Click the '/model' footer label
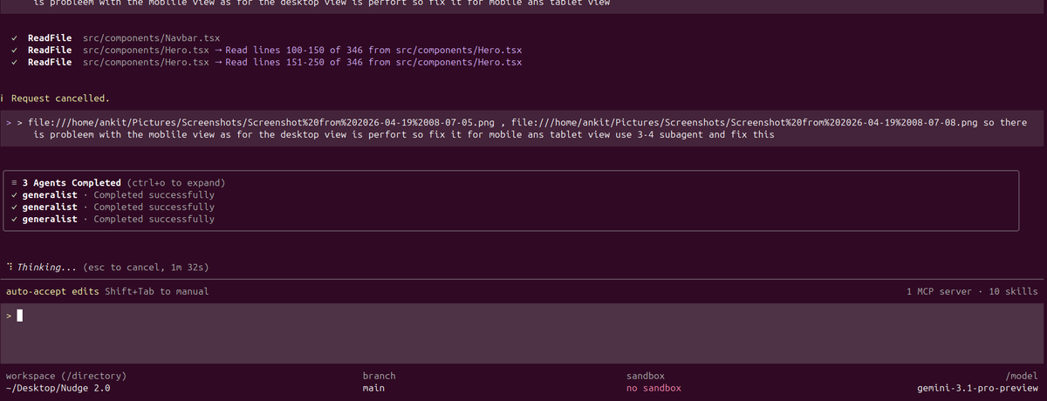The height and width of the screenshot is (401, 1047). point(1023,376)
